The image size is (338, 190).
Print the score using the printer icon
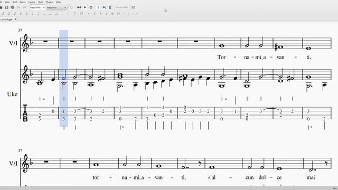click(x=13, y=7)
